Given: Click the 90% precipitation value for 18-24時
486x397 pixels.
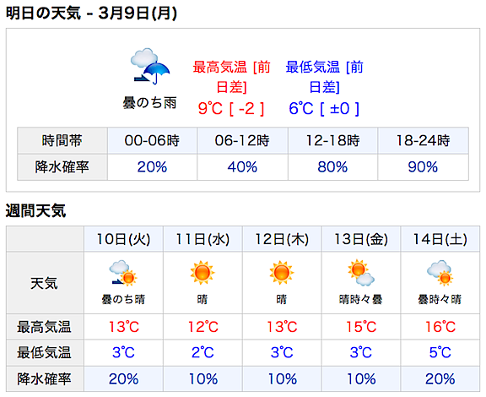Looking at the screenshot, I should [423, 167].
